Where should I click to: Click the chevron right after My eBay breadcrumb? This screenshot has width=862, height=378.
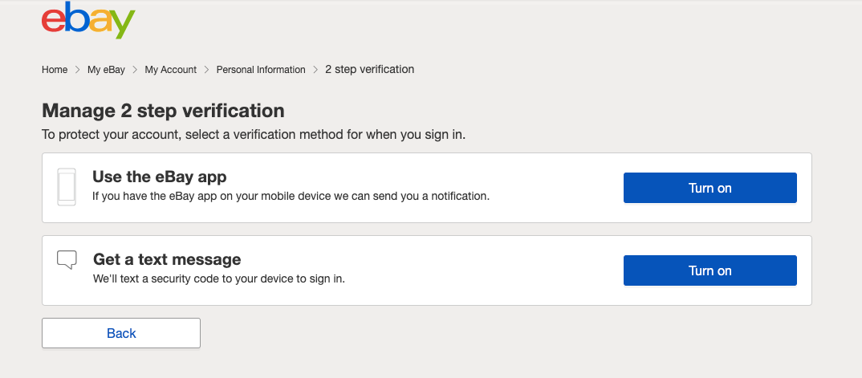click(135, 70)
